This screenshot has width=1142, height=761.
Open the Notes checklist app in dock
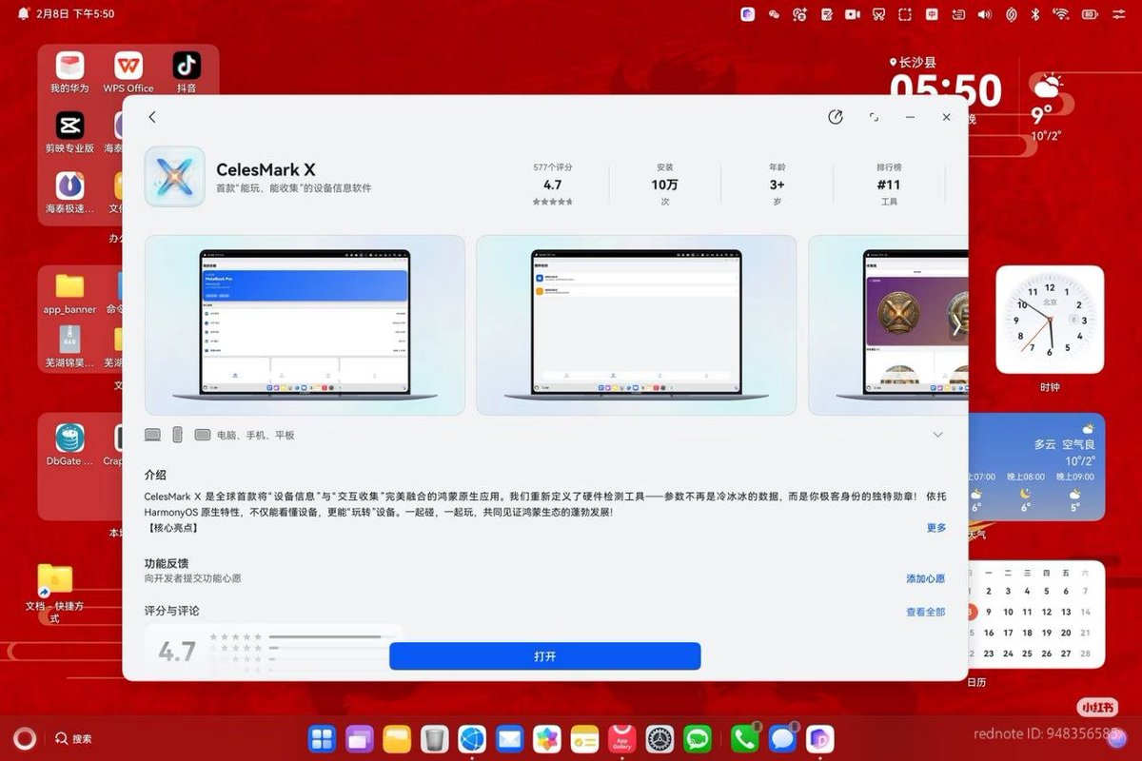pos(584,738)
